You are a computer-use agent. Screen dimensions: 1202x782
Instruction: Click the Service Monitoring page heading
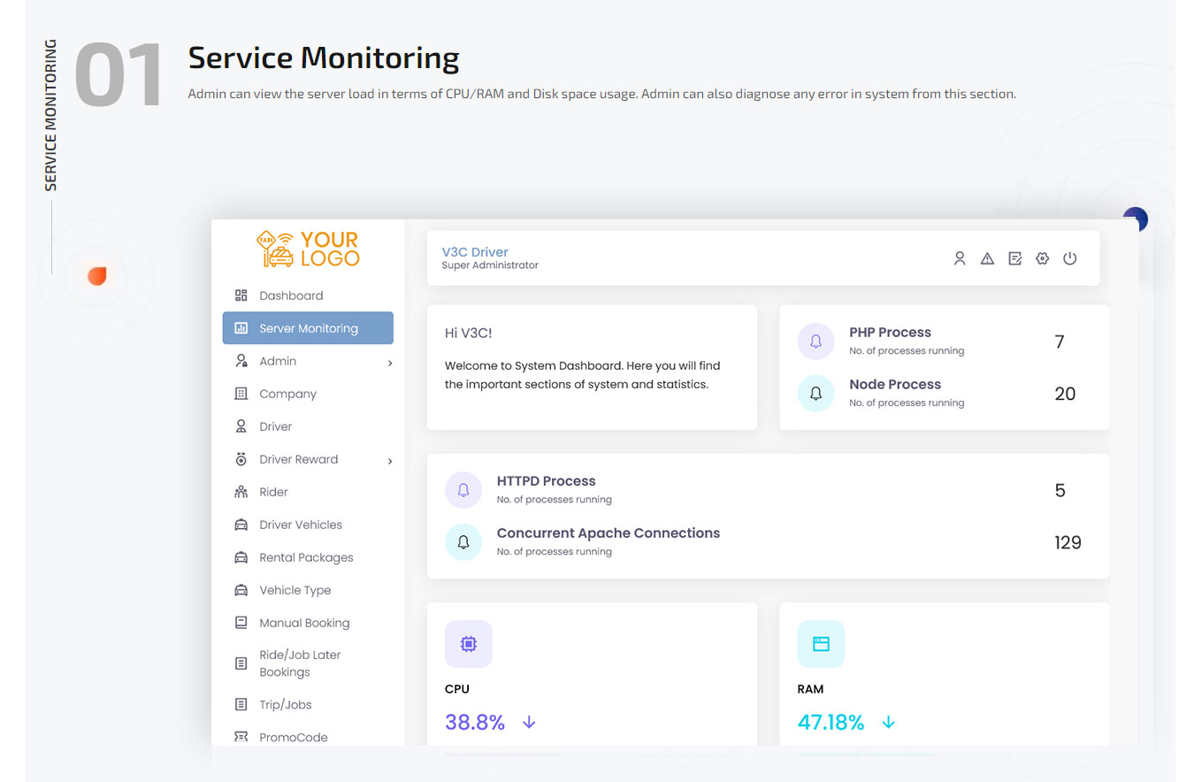click(324, 57)
